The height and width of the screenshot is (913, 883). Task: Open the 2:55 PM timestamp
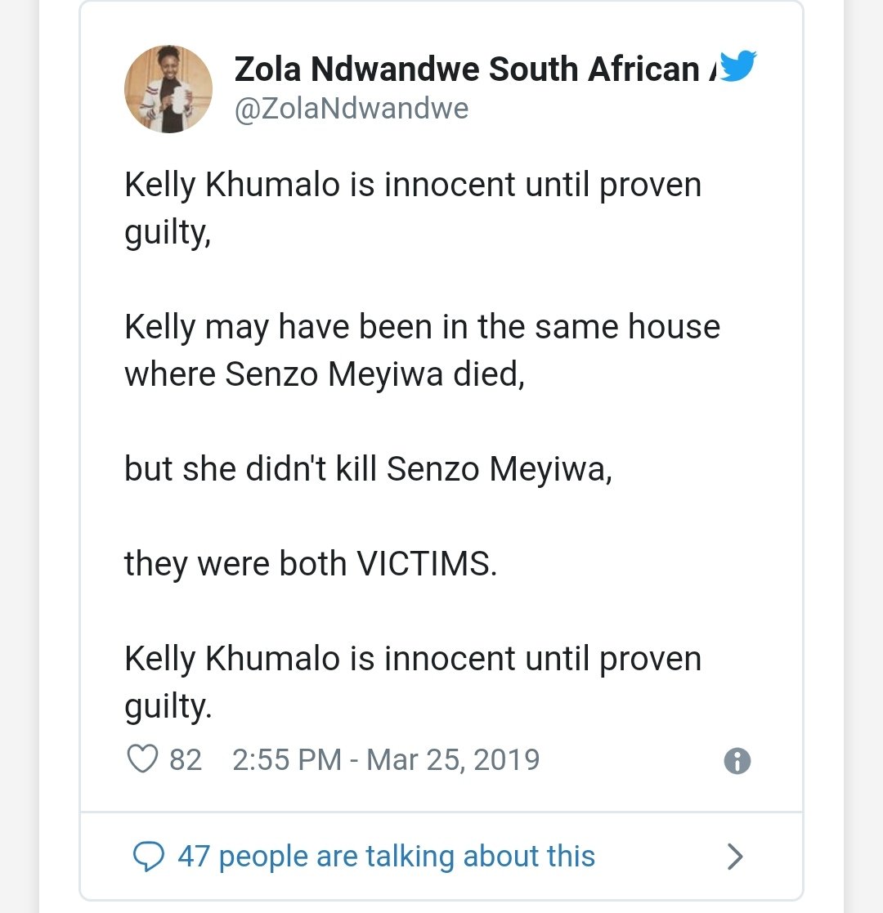tap(286, 760)
